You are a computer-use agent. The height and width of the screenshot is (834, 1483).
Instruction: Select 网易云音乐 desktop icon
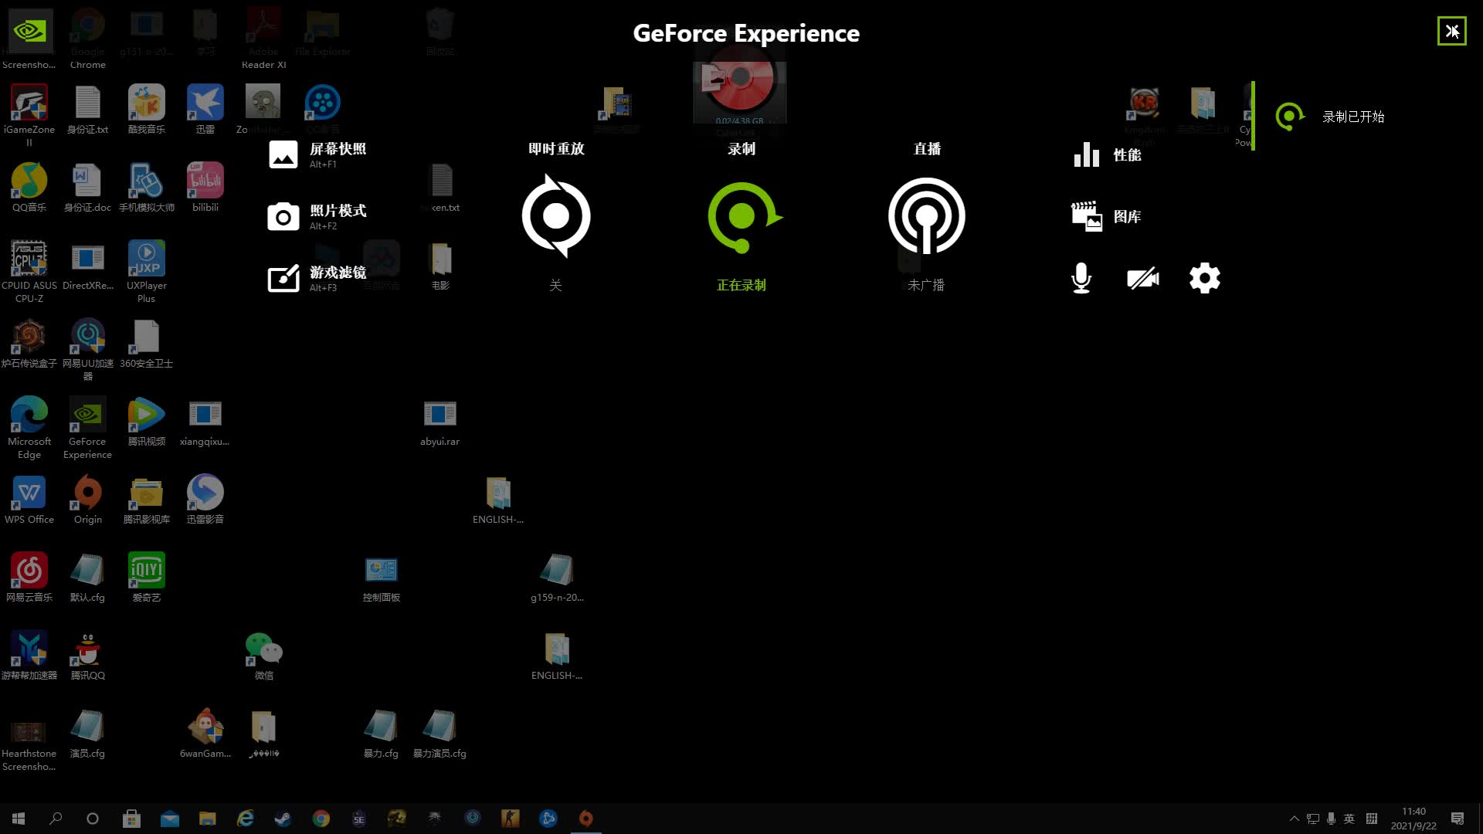(29, 578)
